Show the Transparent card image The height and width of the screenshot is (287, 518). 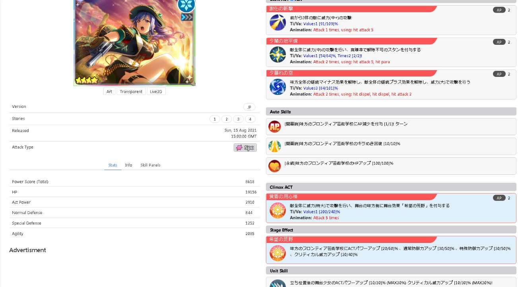(x=131, y=92)
